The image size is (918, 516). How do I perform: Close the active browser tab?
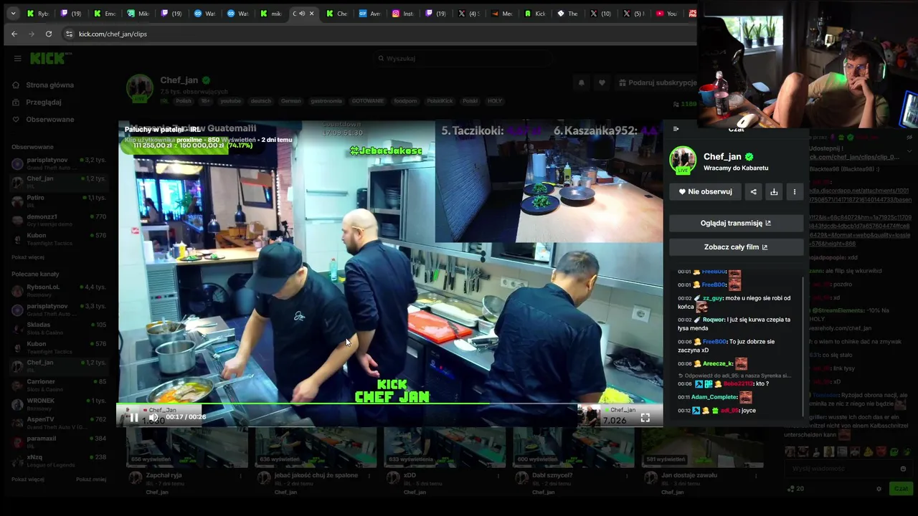pos(311,13)
